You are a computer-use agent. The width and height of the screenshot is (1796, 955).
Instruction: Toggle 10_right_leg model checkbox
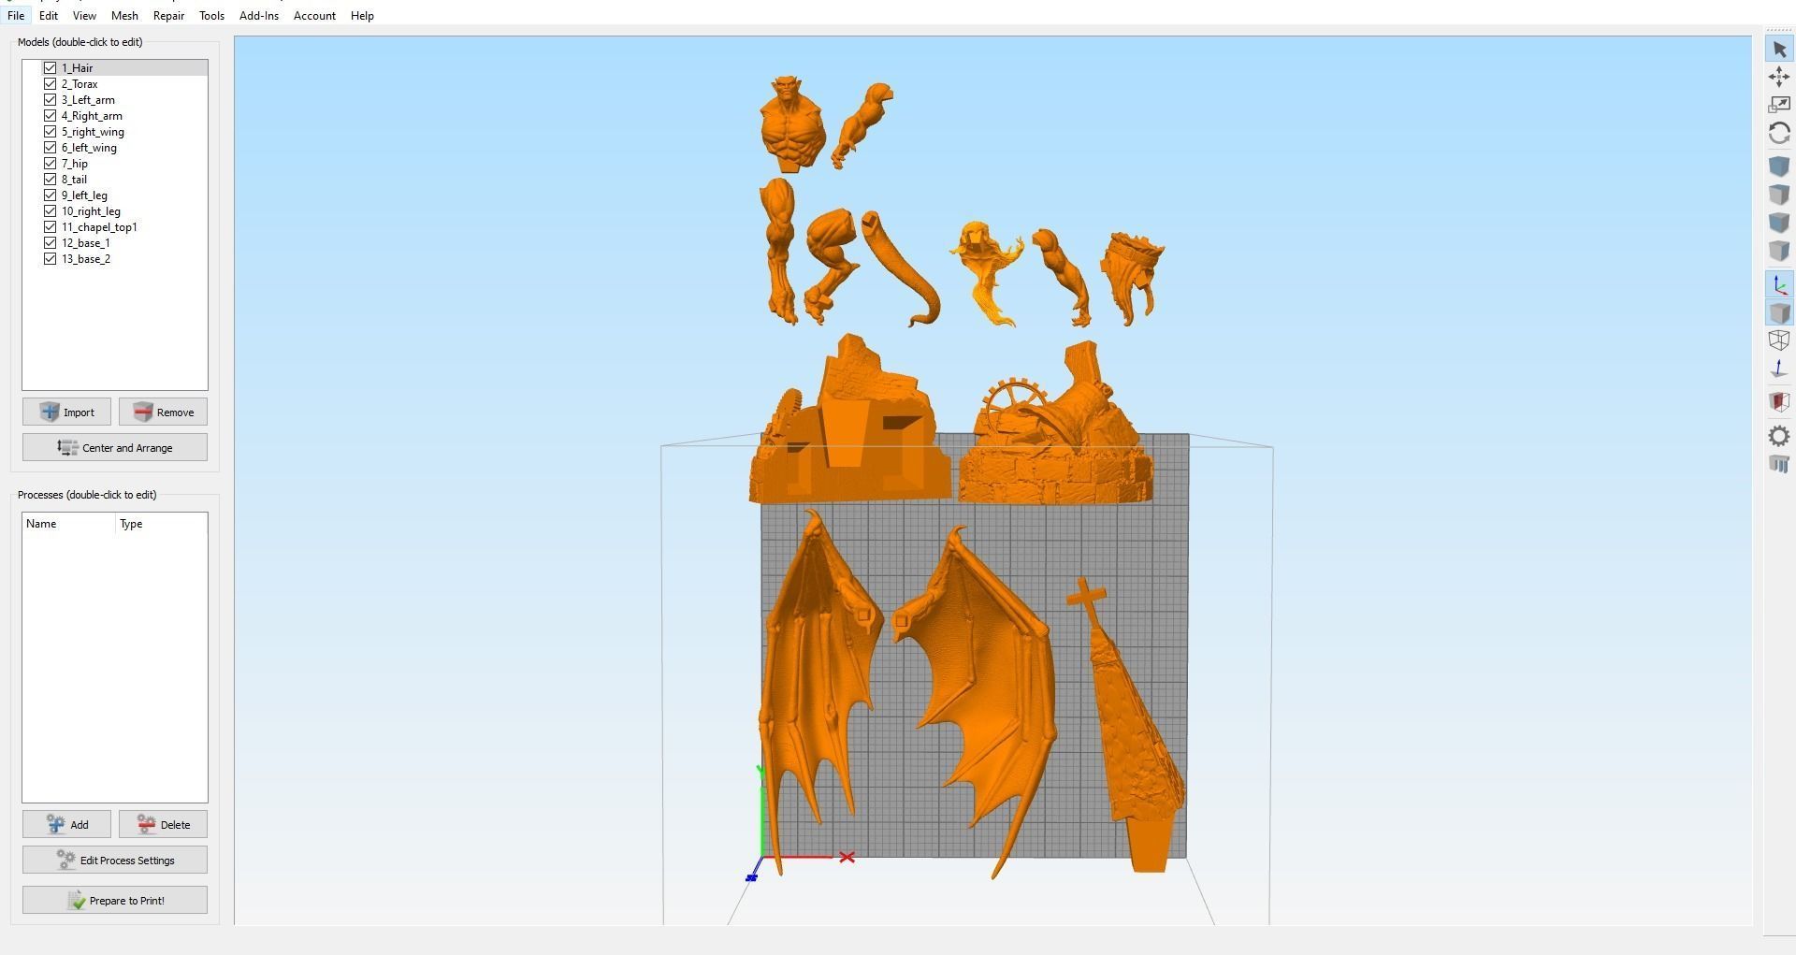(51, 211)
